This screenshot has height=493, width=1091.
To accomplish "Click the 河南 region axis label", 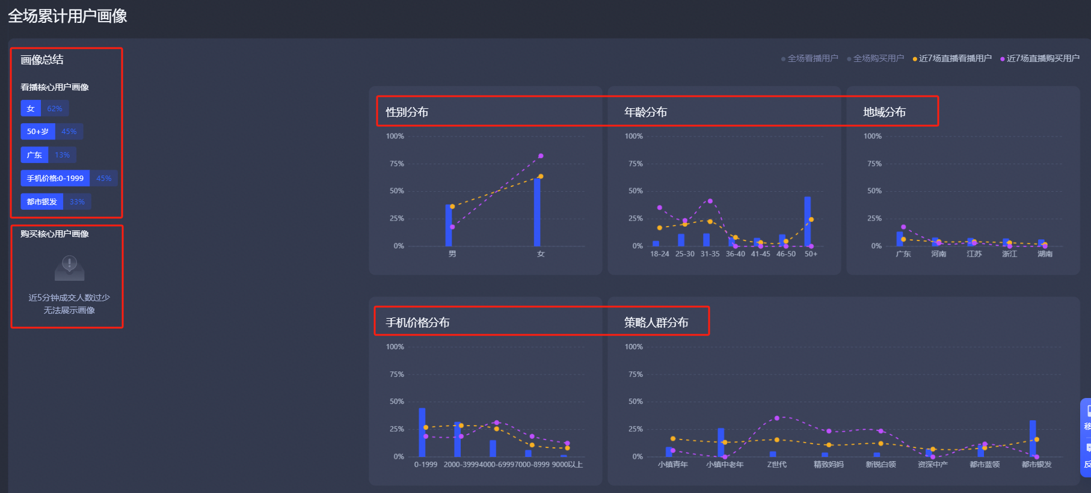I will (939, 254).
